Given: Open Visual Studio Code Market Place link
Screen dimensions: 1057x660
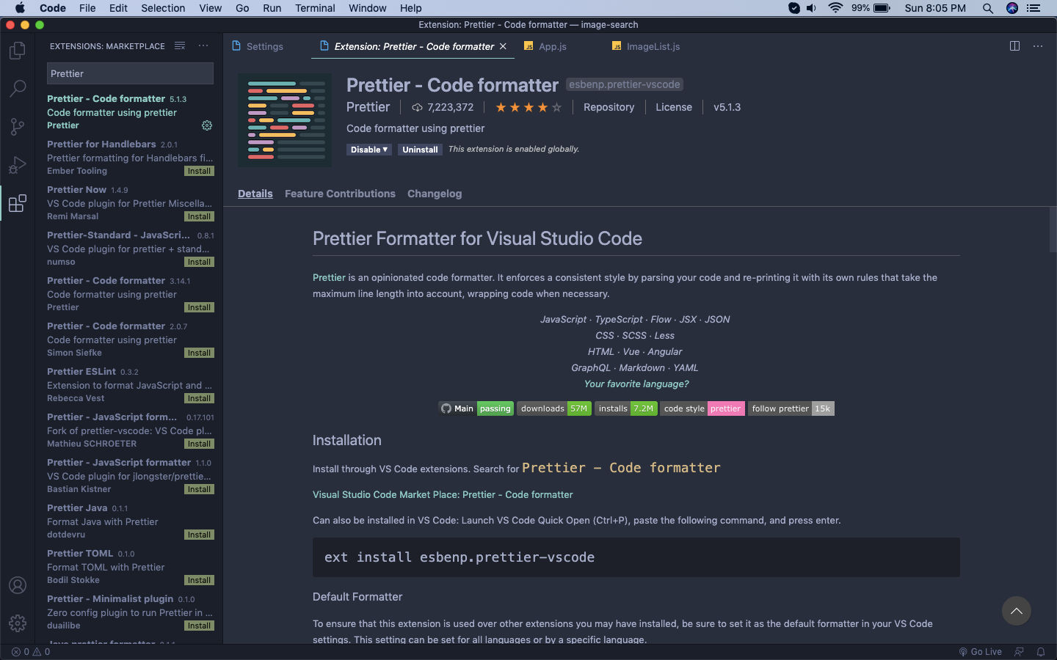Looking at the screenshot, I should 443,494.
